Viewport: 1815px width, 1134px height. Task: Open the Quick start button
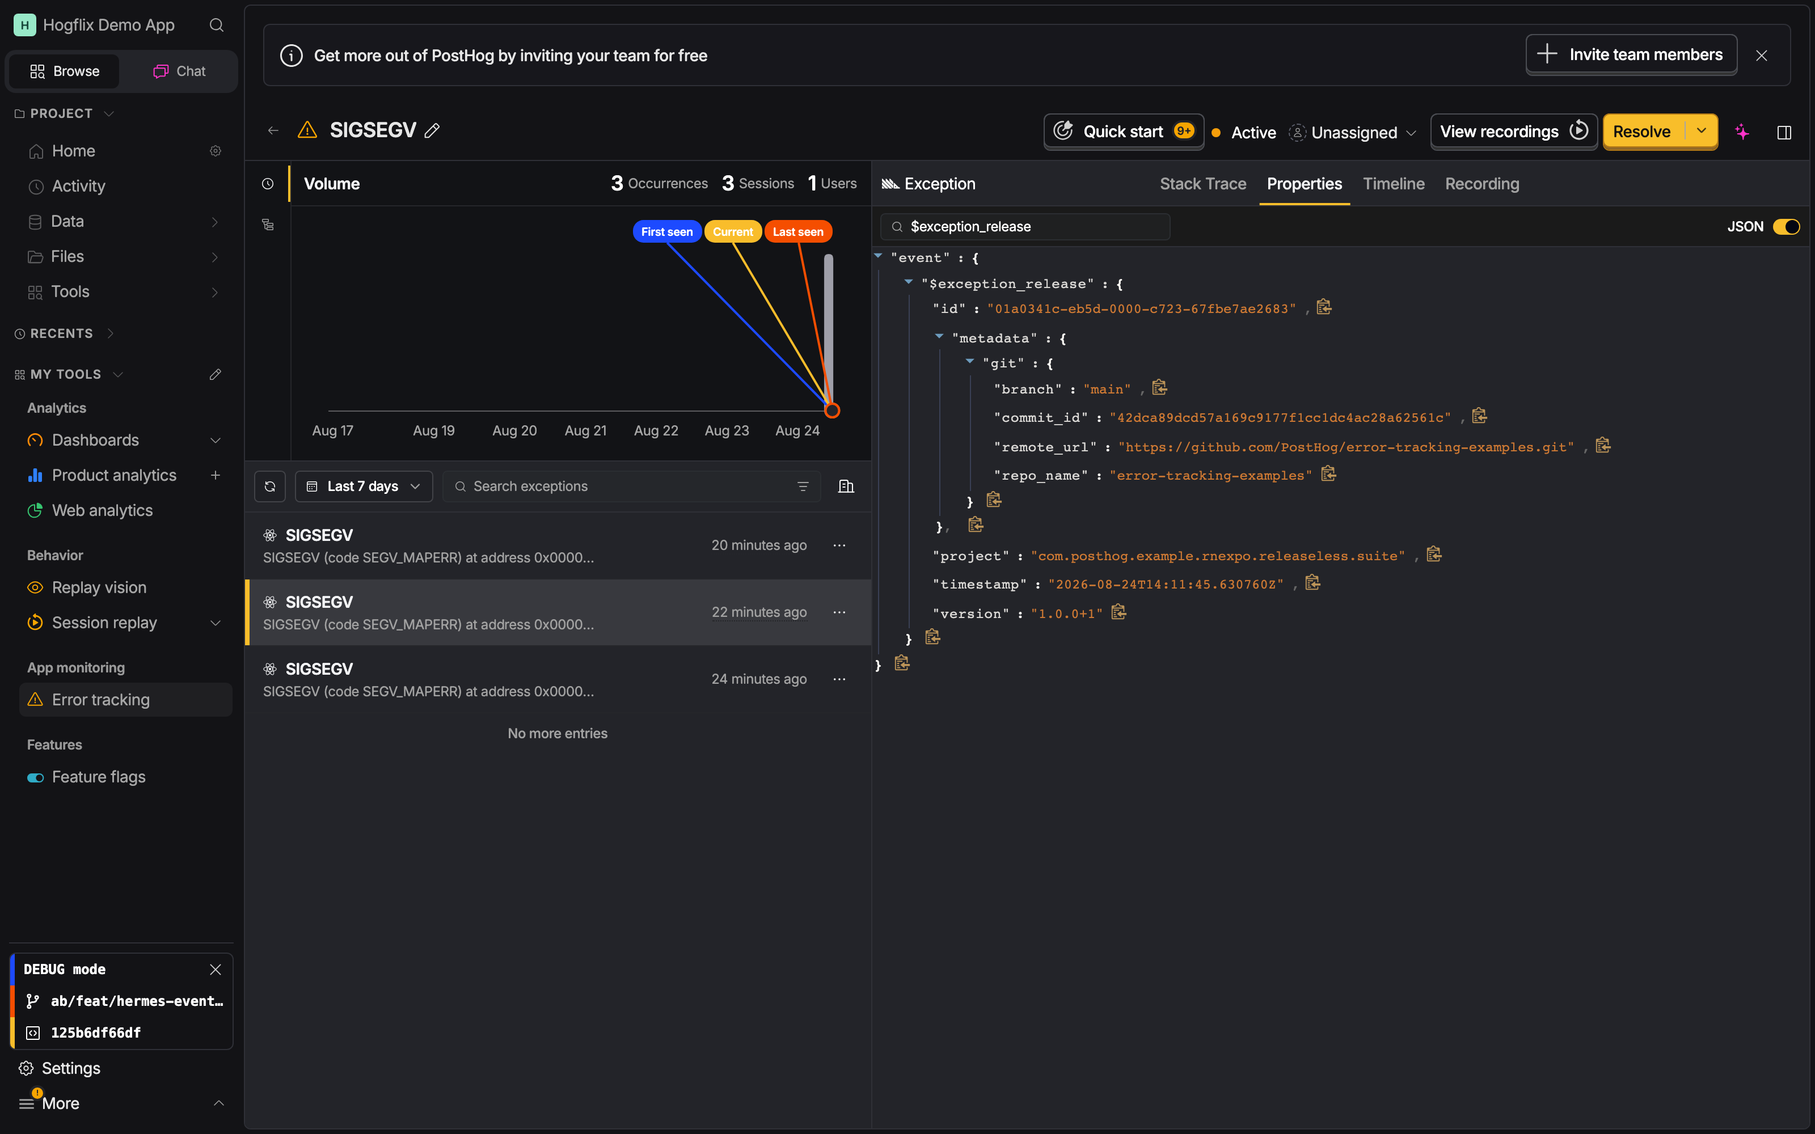(1124, 132)
